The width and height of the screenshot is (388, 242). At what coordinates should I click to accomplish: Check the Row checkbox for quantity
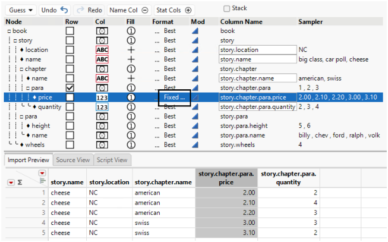coord(70,107)
